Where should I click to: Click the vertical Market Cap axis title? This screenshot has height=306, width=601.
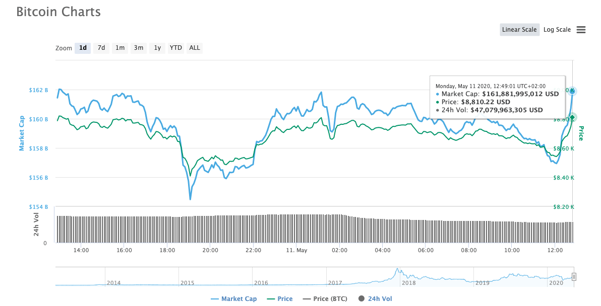[x=22, y=133]
